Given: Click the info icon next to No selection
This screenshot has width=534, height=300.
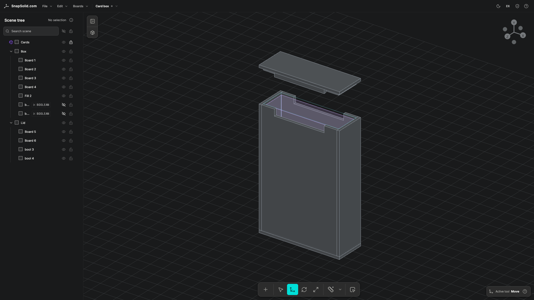Looking at the screenshot, I should click(x=71, y=20).
